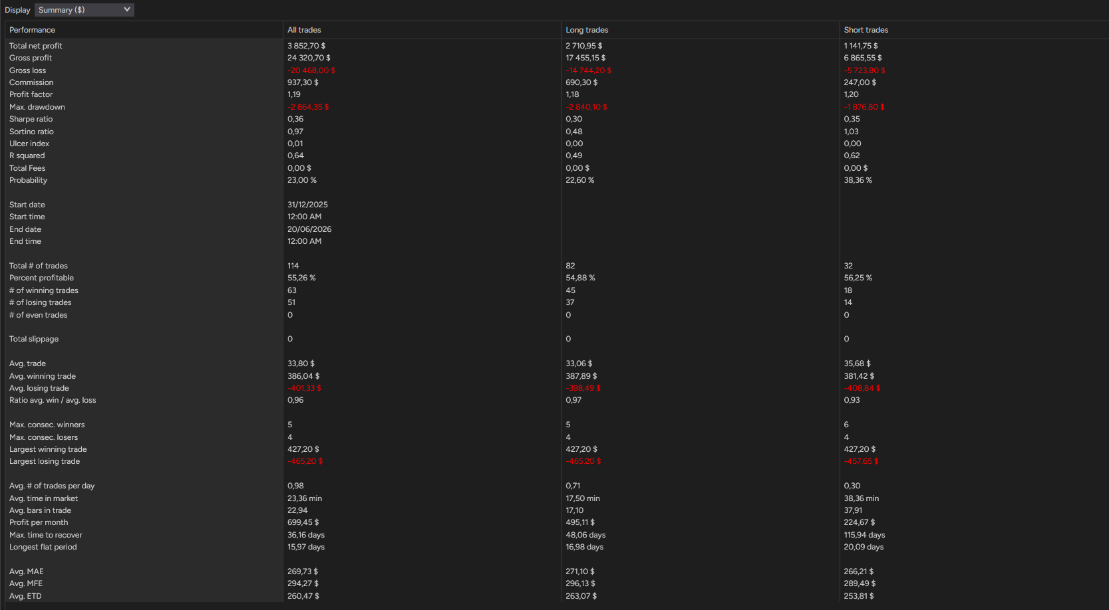Select the Longest flat period label
Screen dimensions: 1109x610
click(x=43, y=547)
